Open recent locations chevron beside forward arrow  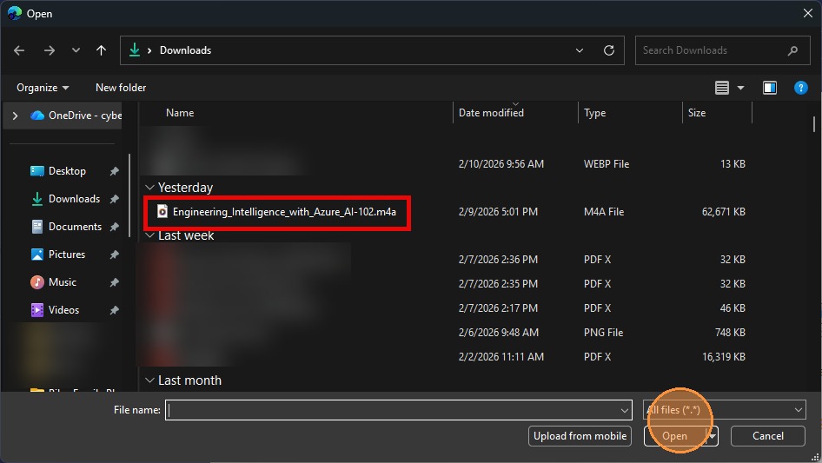click(x=76, y=50)
